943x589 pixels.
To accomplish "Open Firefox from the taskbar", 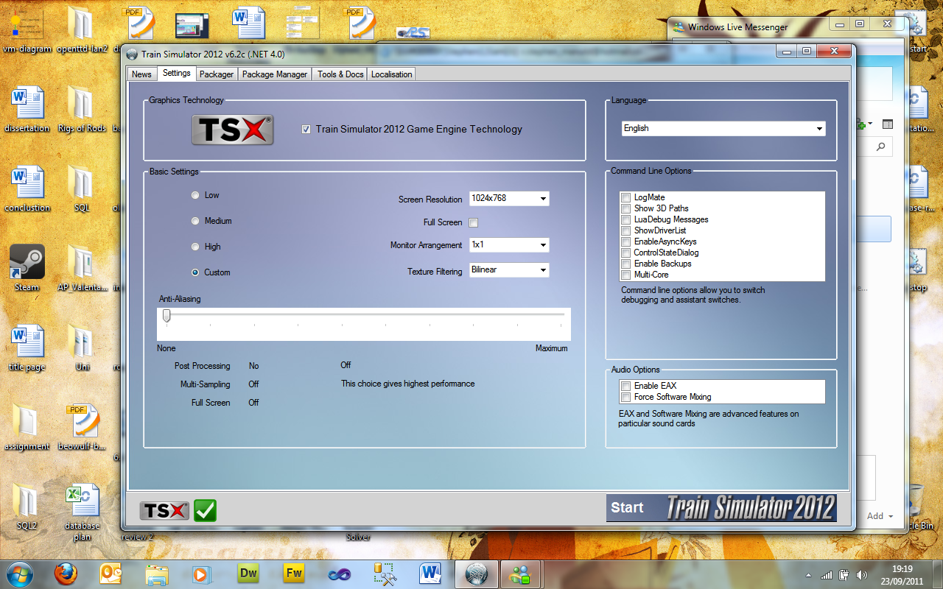I will point(66,573).
